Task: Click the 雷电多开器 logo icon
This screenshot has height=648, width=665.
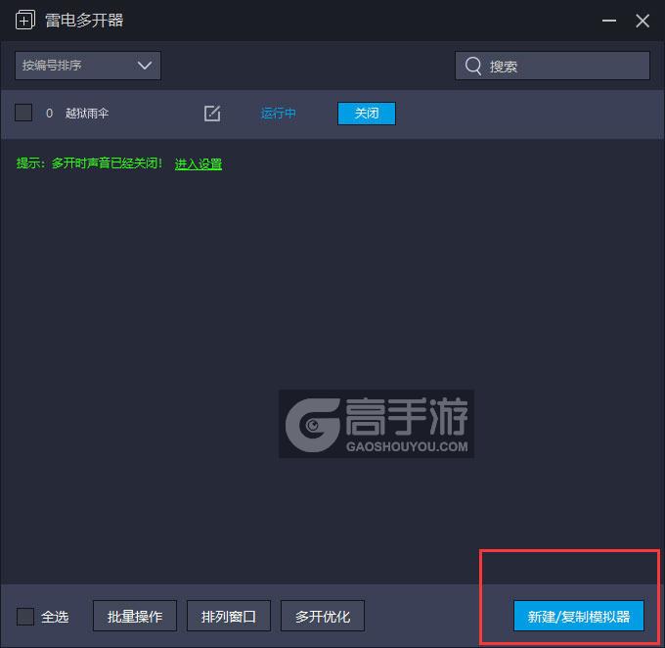Action: tap(25, 20)
